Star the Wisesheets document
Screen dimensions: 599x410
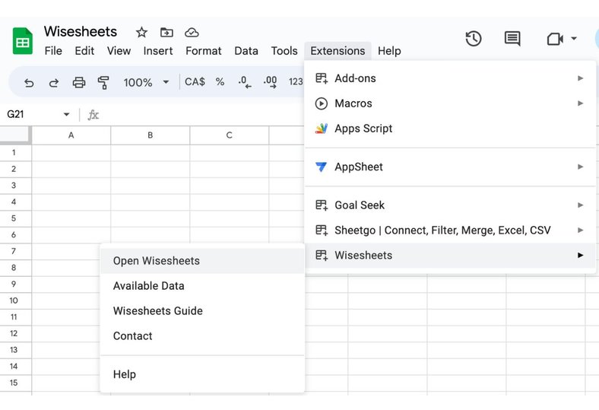[141, 33]
